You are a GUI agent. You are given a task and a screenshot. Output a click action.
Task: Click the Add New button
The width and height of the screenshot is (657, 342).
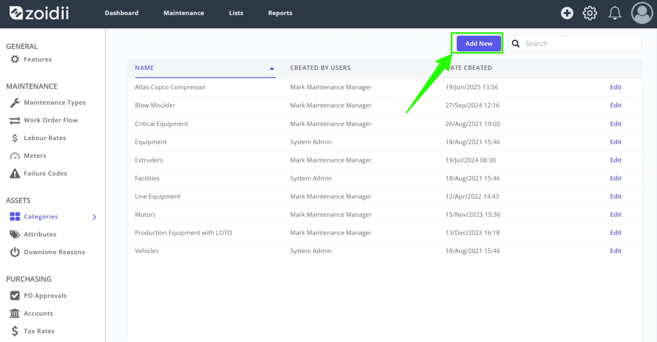479,44
